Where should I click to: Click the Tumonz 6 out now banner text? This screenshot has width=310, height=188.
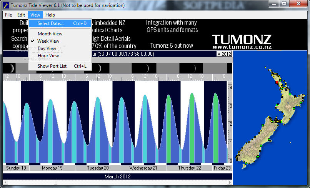(172, 46)
